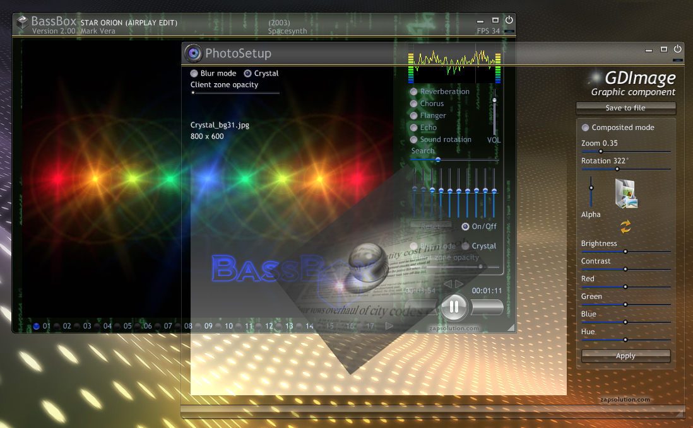The height and width of the screenshot is (428, 693).
Task: Click the orange rotate arrows icon
Action: coord(625,227)
